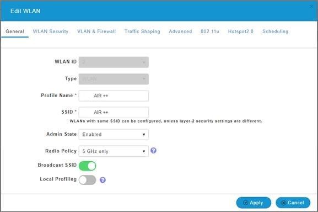Open the Radio Policy help icon

pos(154,151)
